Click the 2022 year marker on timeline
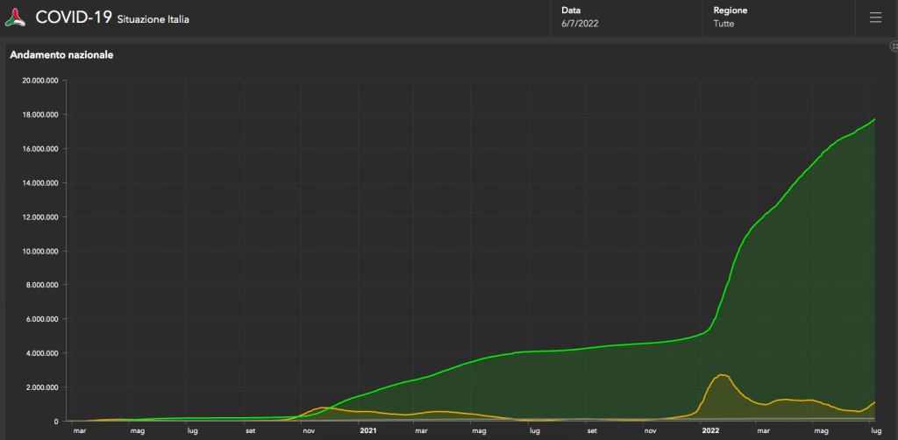898x440 pixels. point(709,431)
